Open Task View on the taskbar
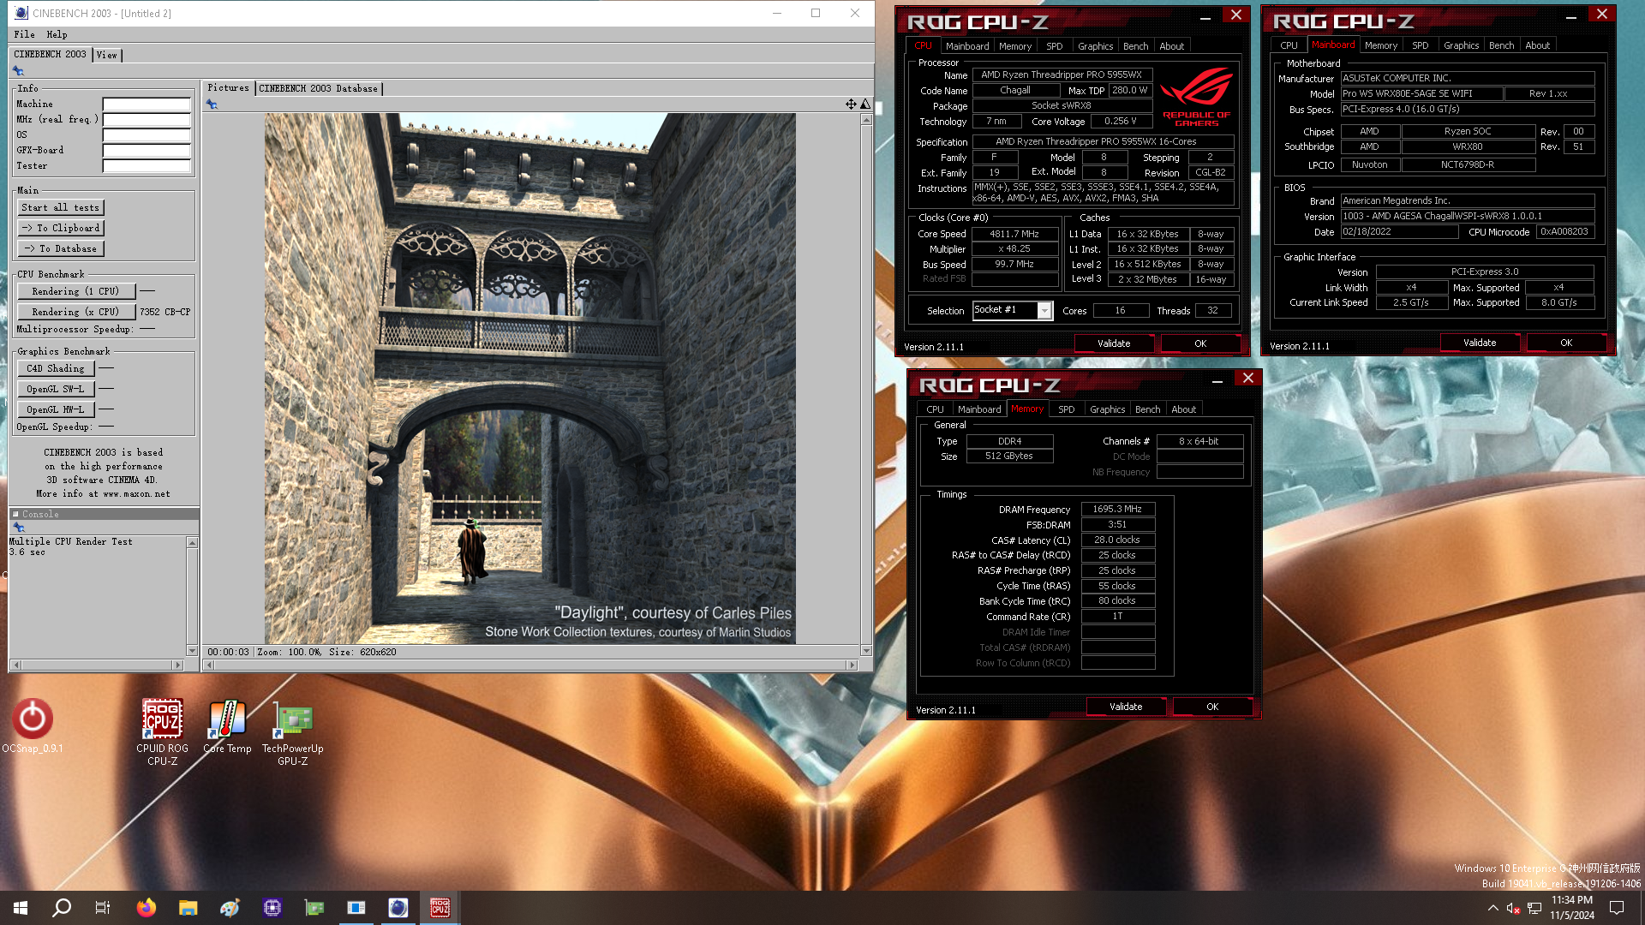Screen dimensions: 1645x925 click(103, 908)
